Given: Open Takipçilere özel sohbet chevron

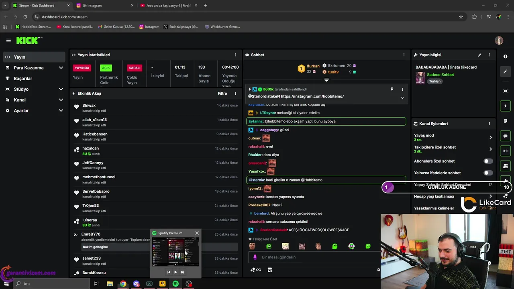Looking at the screenshot, I should click(x=490, y=149).
